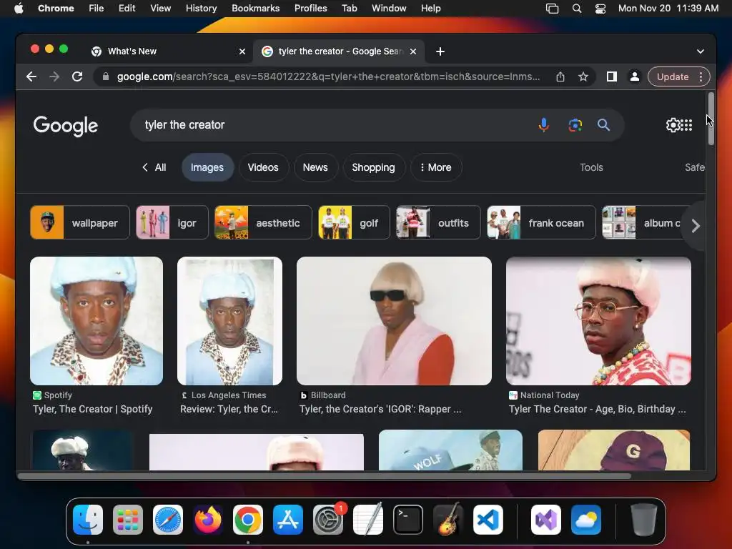This screenshot has height=549, width=732.
Task: Click the vertical page scrollbar thumb
Action: (x=711, y=119)
